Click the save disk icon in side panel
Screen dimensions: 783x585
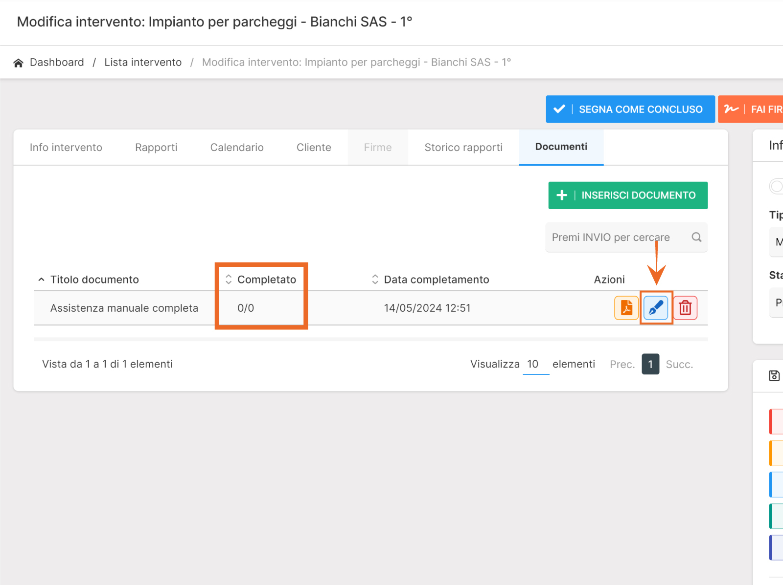pos(774,375)
